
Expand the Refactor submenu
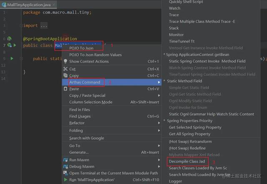coord(77,123)
